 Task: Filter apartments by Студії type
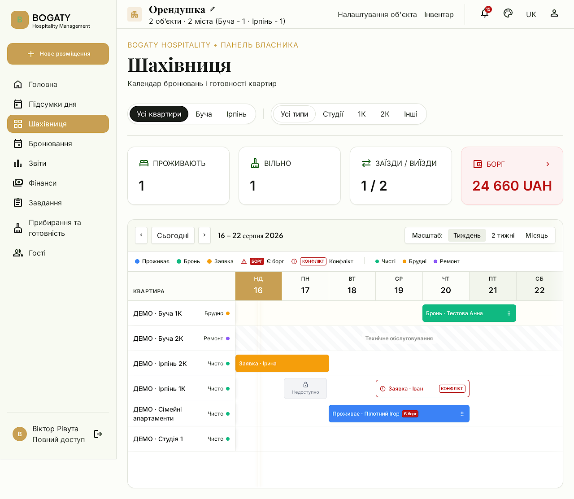[333, 114]
